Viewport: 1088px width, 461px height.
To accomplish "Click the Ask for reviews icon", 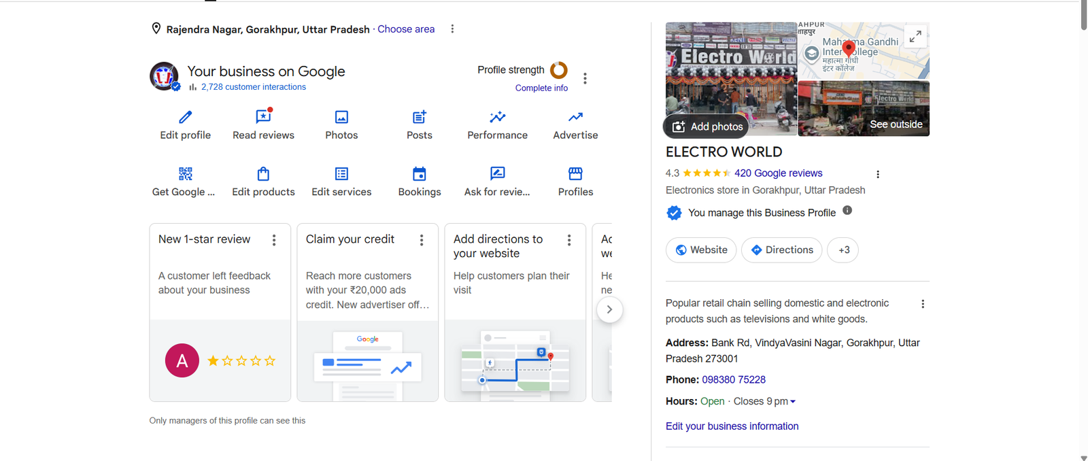I will (498, 173).
